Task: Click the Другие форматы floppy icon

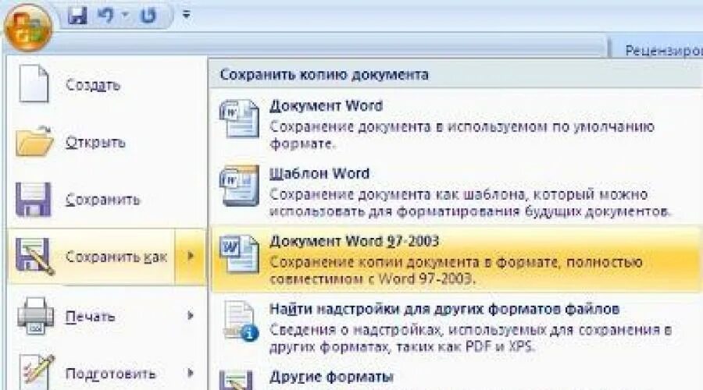Action: 236,381
